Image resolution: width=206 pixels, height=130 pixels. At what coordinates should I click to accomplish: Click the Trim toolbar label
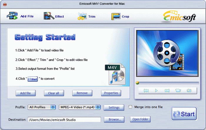click(92, 17)
